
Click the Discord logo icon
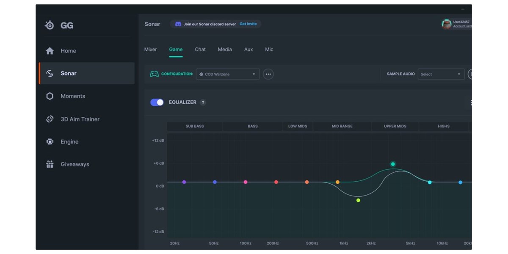click(x=178, y=24)
